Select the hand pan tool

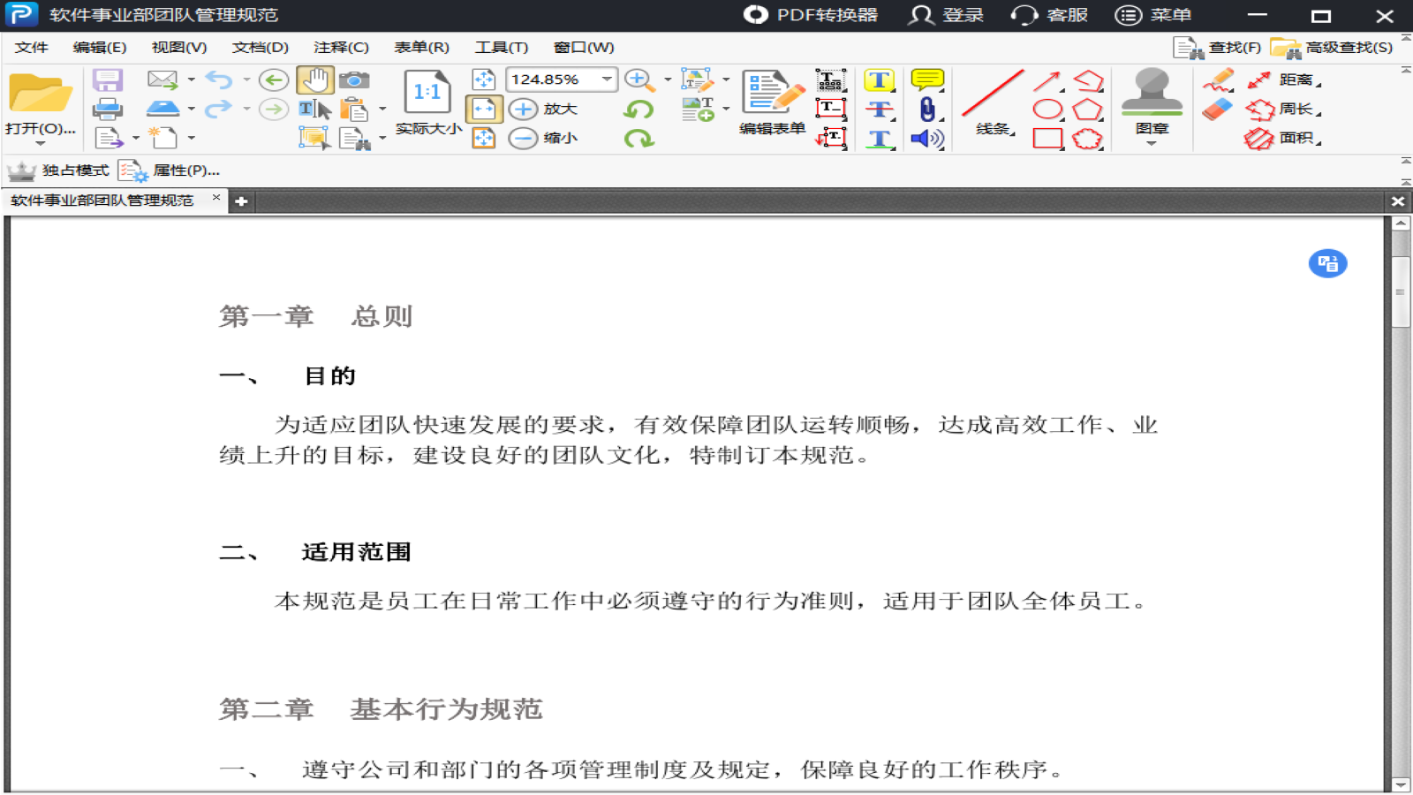[315, 79]
